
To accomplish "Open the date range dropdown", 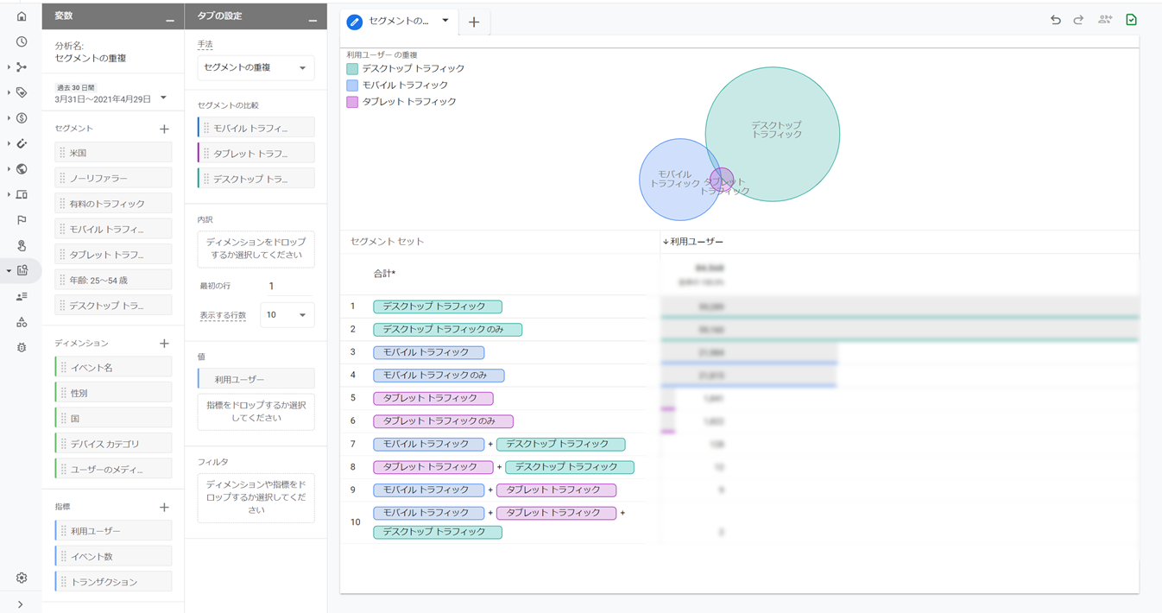I will (163, 98).
